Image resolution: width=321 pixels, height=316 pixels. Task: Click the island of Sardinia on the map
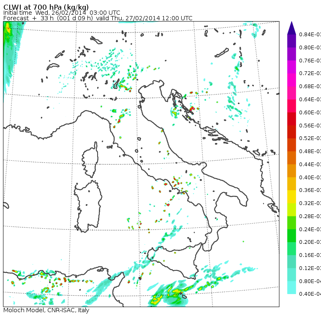pyautogui.click(x=88, y=207)
